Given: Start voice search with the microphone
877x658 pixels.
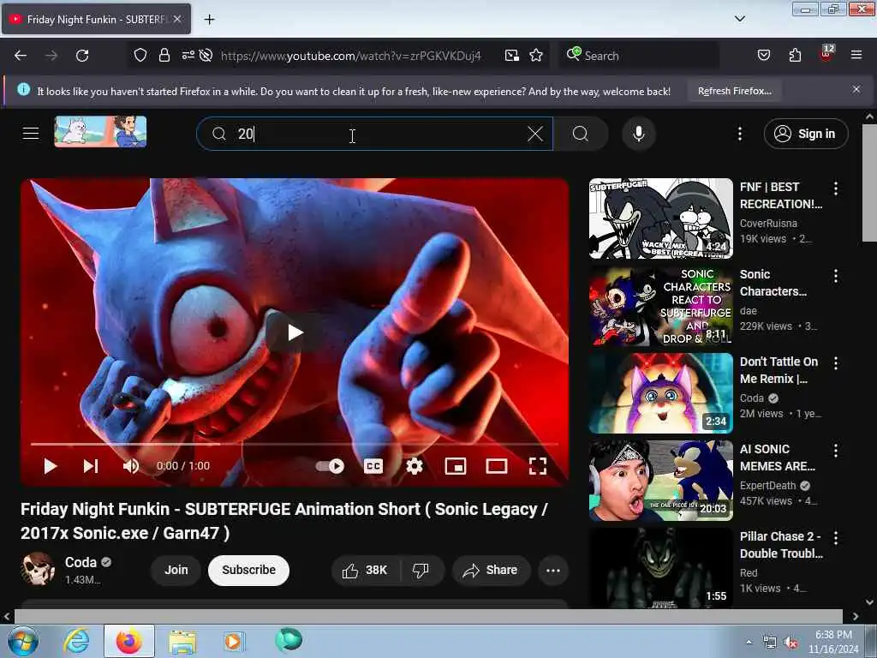Looking at the screenshot, I should [639, 134].
